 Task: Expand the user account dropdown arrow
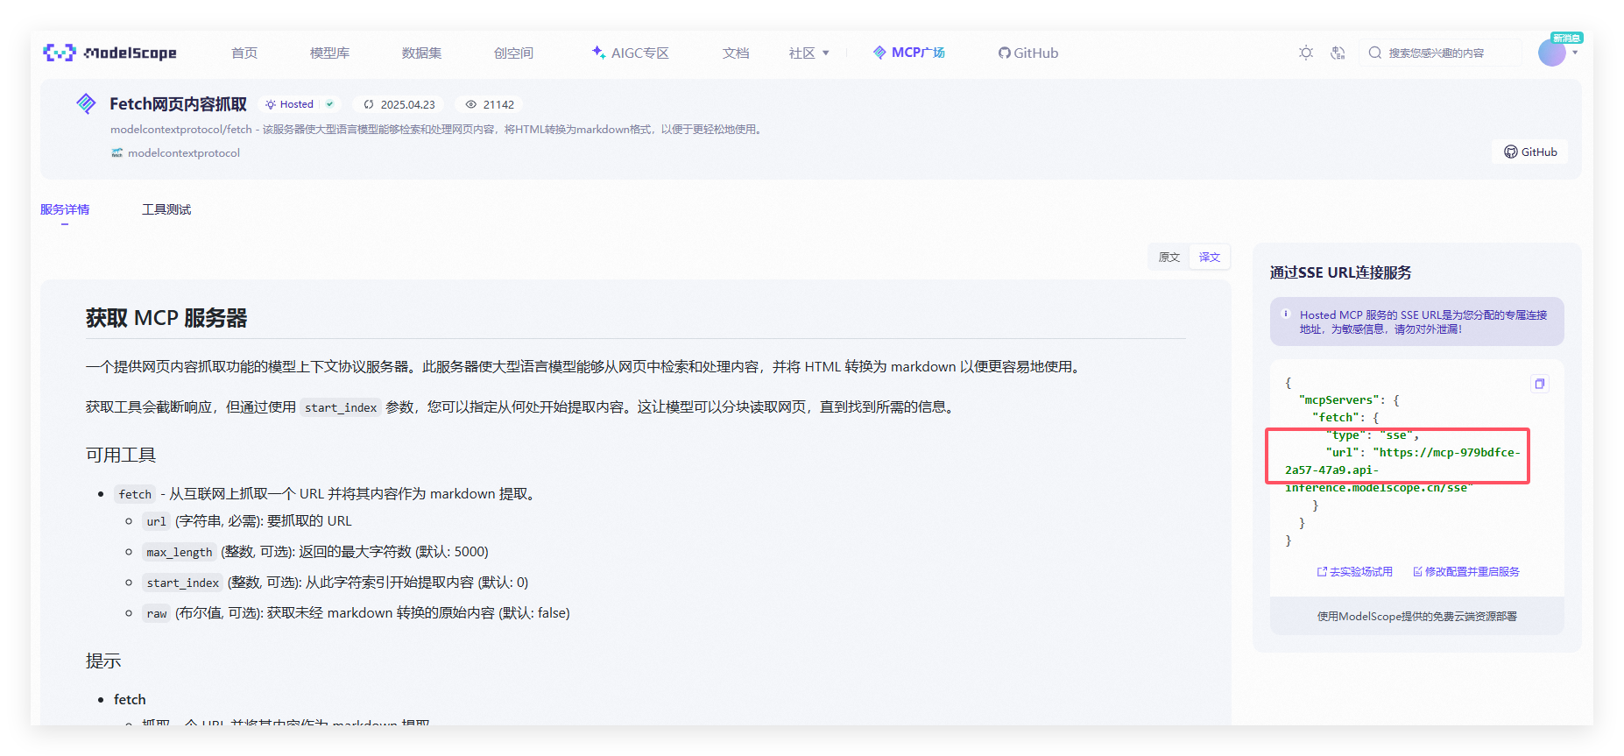[x=1575, y=53]
